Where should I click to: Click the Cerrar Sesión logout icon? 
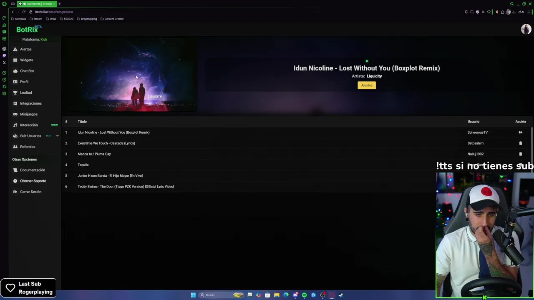(15, 192)
